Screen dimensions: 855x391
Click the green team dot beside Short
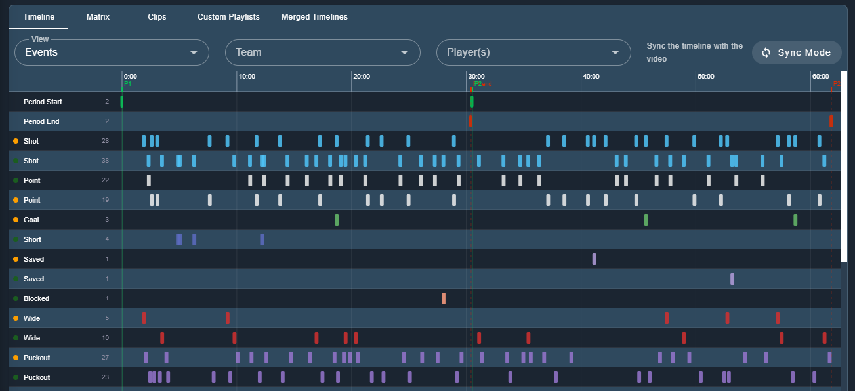pyautogui.click(x=15, y=239)
